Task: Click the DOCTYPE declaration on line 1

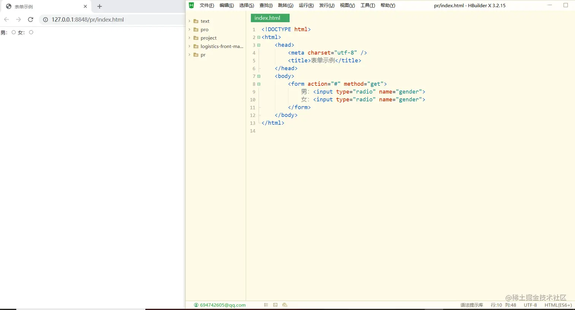Action: coord(286,29)
